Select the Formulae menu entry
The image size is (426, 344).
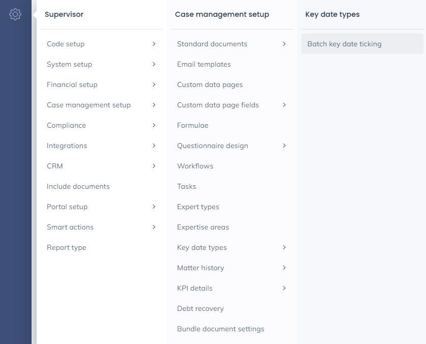(x=192, y=125)
